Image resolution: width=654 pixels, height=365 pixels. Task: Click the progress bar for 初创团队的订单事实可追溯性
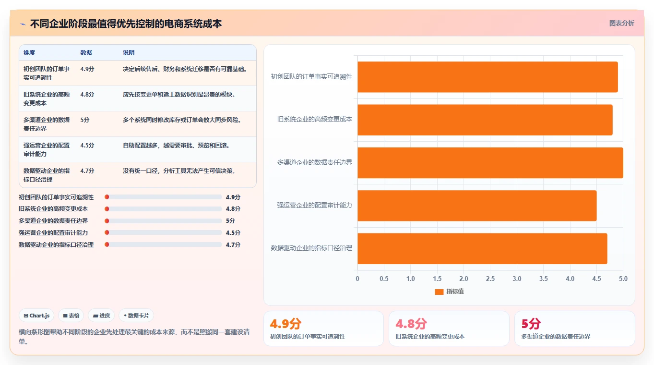[163, 197]
